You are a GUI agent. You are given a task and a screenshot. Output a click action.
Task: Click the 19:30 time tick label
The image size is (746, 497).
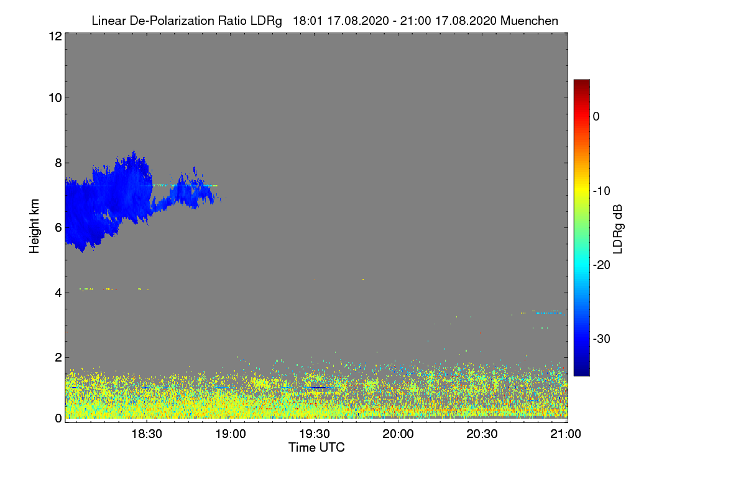point(315,434)
